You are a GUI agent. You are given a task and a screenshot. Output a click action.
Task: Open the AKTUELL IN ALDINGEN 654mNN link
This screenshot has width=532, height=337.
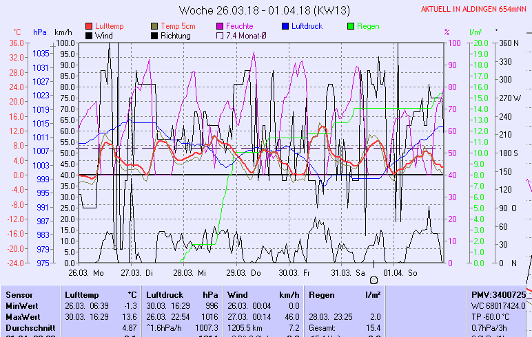point(474,9)
